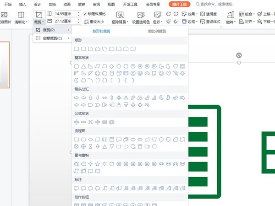Select the heart shape for cropping

[x=169, y=73]
